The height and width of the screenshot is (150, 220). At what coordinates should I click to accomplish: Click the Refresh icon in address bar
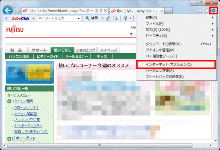coord(101,10)
